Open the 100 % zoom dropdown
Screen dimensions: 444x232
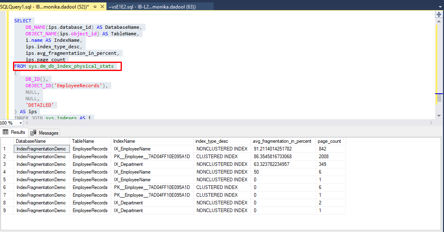(20, 123)
